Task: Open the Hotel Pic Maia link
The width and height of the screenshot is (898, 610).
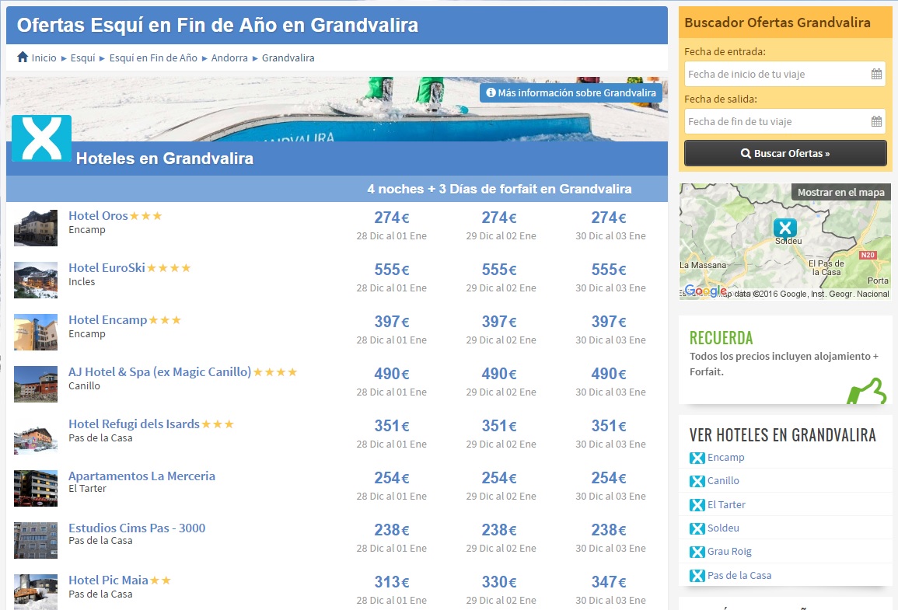Action: tap(108, 580)
